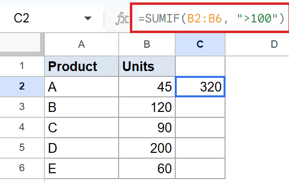Select row 1 header
The image size is (289, 182).
[22, 66]
